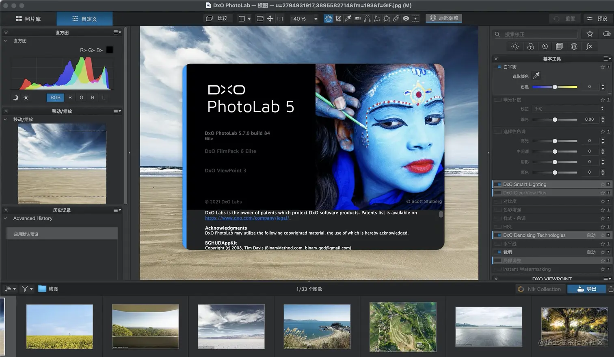Select the force parallels perspective tool

[x=367, y=18]
